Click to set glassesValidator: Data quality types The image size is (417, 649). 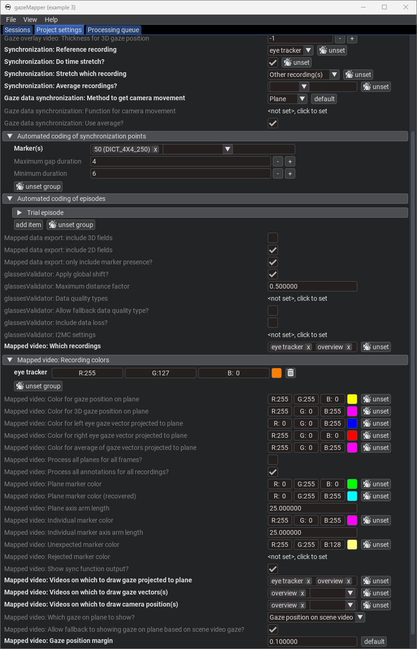[298, 298]
